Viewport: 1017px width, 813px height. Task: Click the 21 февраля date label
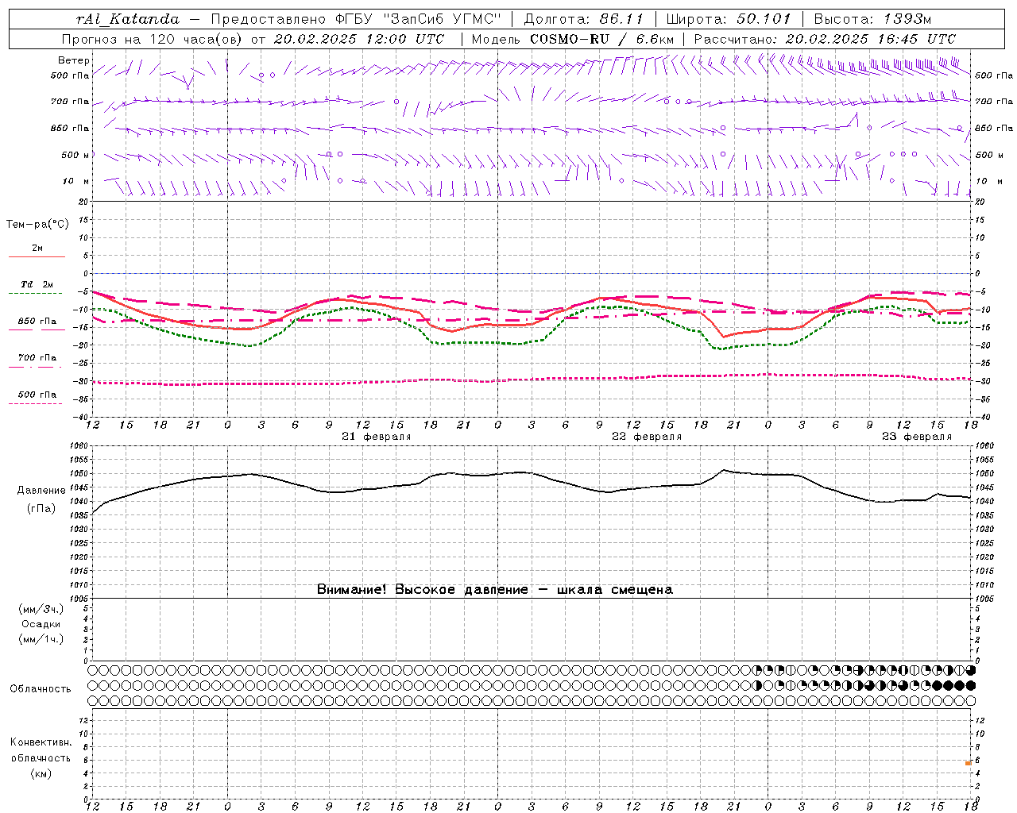click(x=377, y=436)
